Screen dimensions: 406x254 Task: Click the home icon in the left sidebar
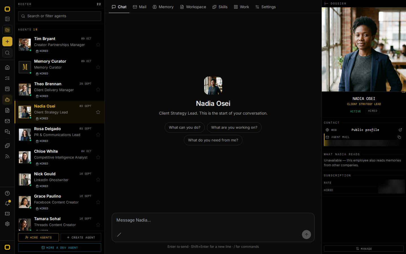point(7,67)
